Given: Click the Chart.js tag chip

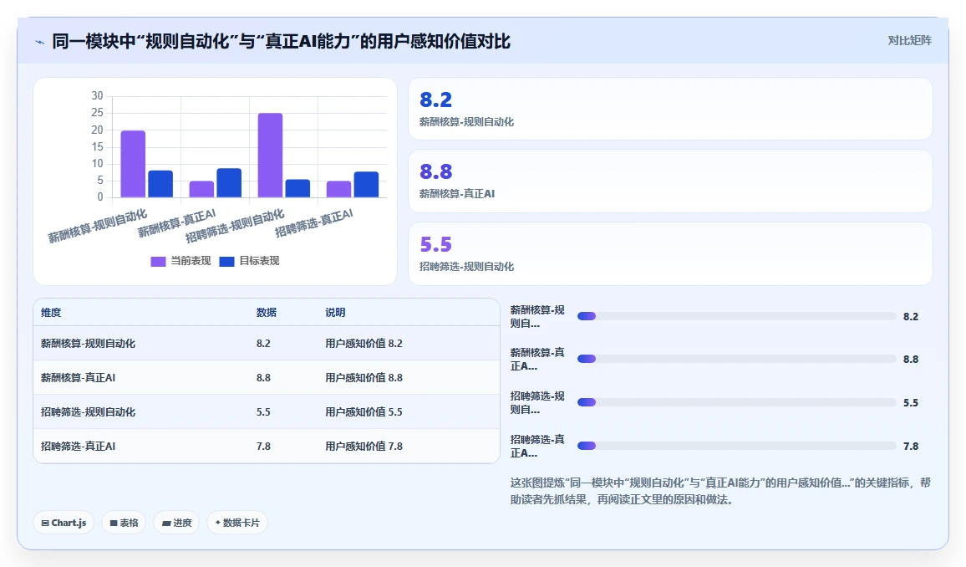Looking at the screenshot, I should [64, 523].
